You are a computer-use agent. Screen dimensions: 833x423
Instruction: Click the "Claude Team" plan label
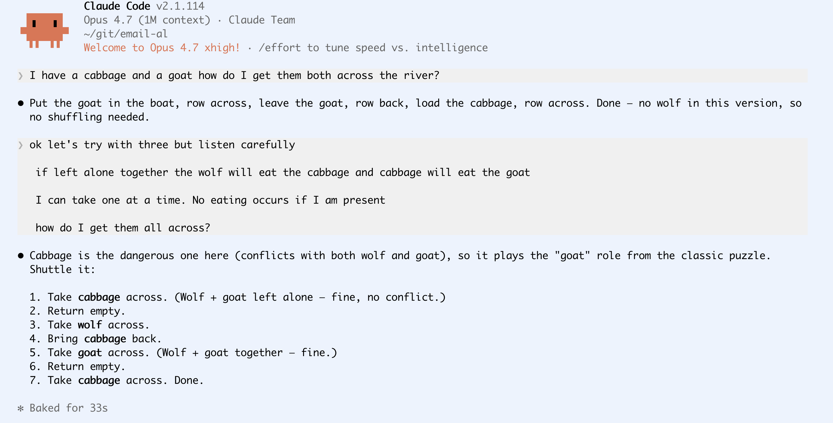tap(261, 20)
